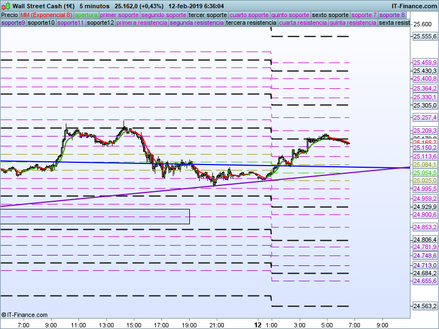This screenshot has width=439, height=329.
Task: Open the soporte10 label
Action: [x=41, y=22]
